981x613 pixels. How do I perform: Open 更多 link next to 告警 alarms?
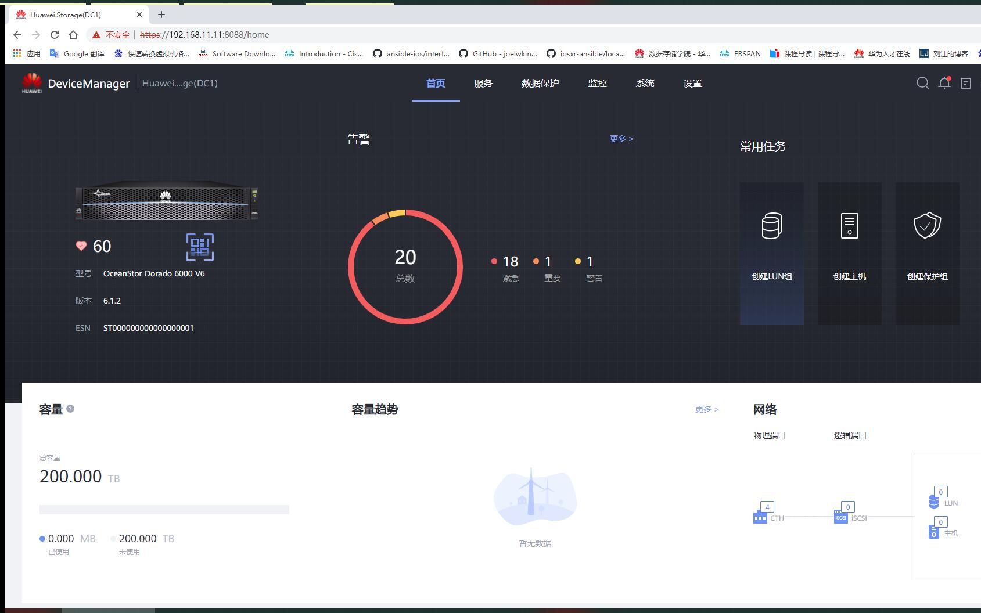(621, 139)
